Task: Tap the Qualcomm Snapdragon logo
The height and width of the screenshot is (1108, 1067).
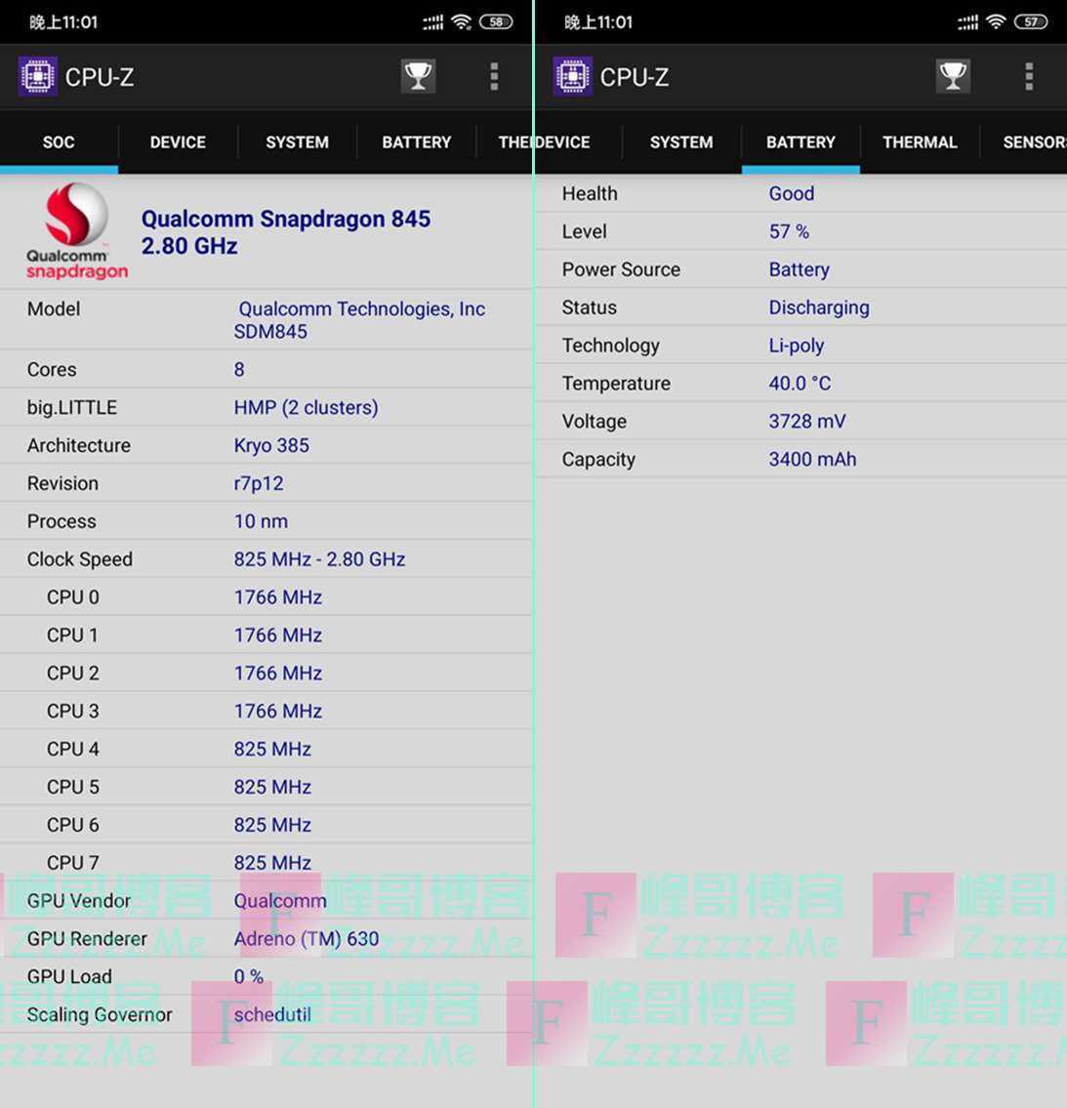Action: click(x=76, y=231)
